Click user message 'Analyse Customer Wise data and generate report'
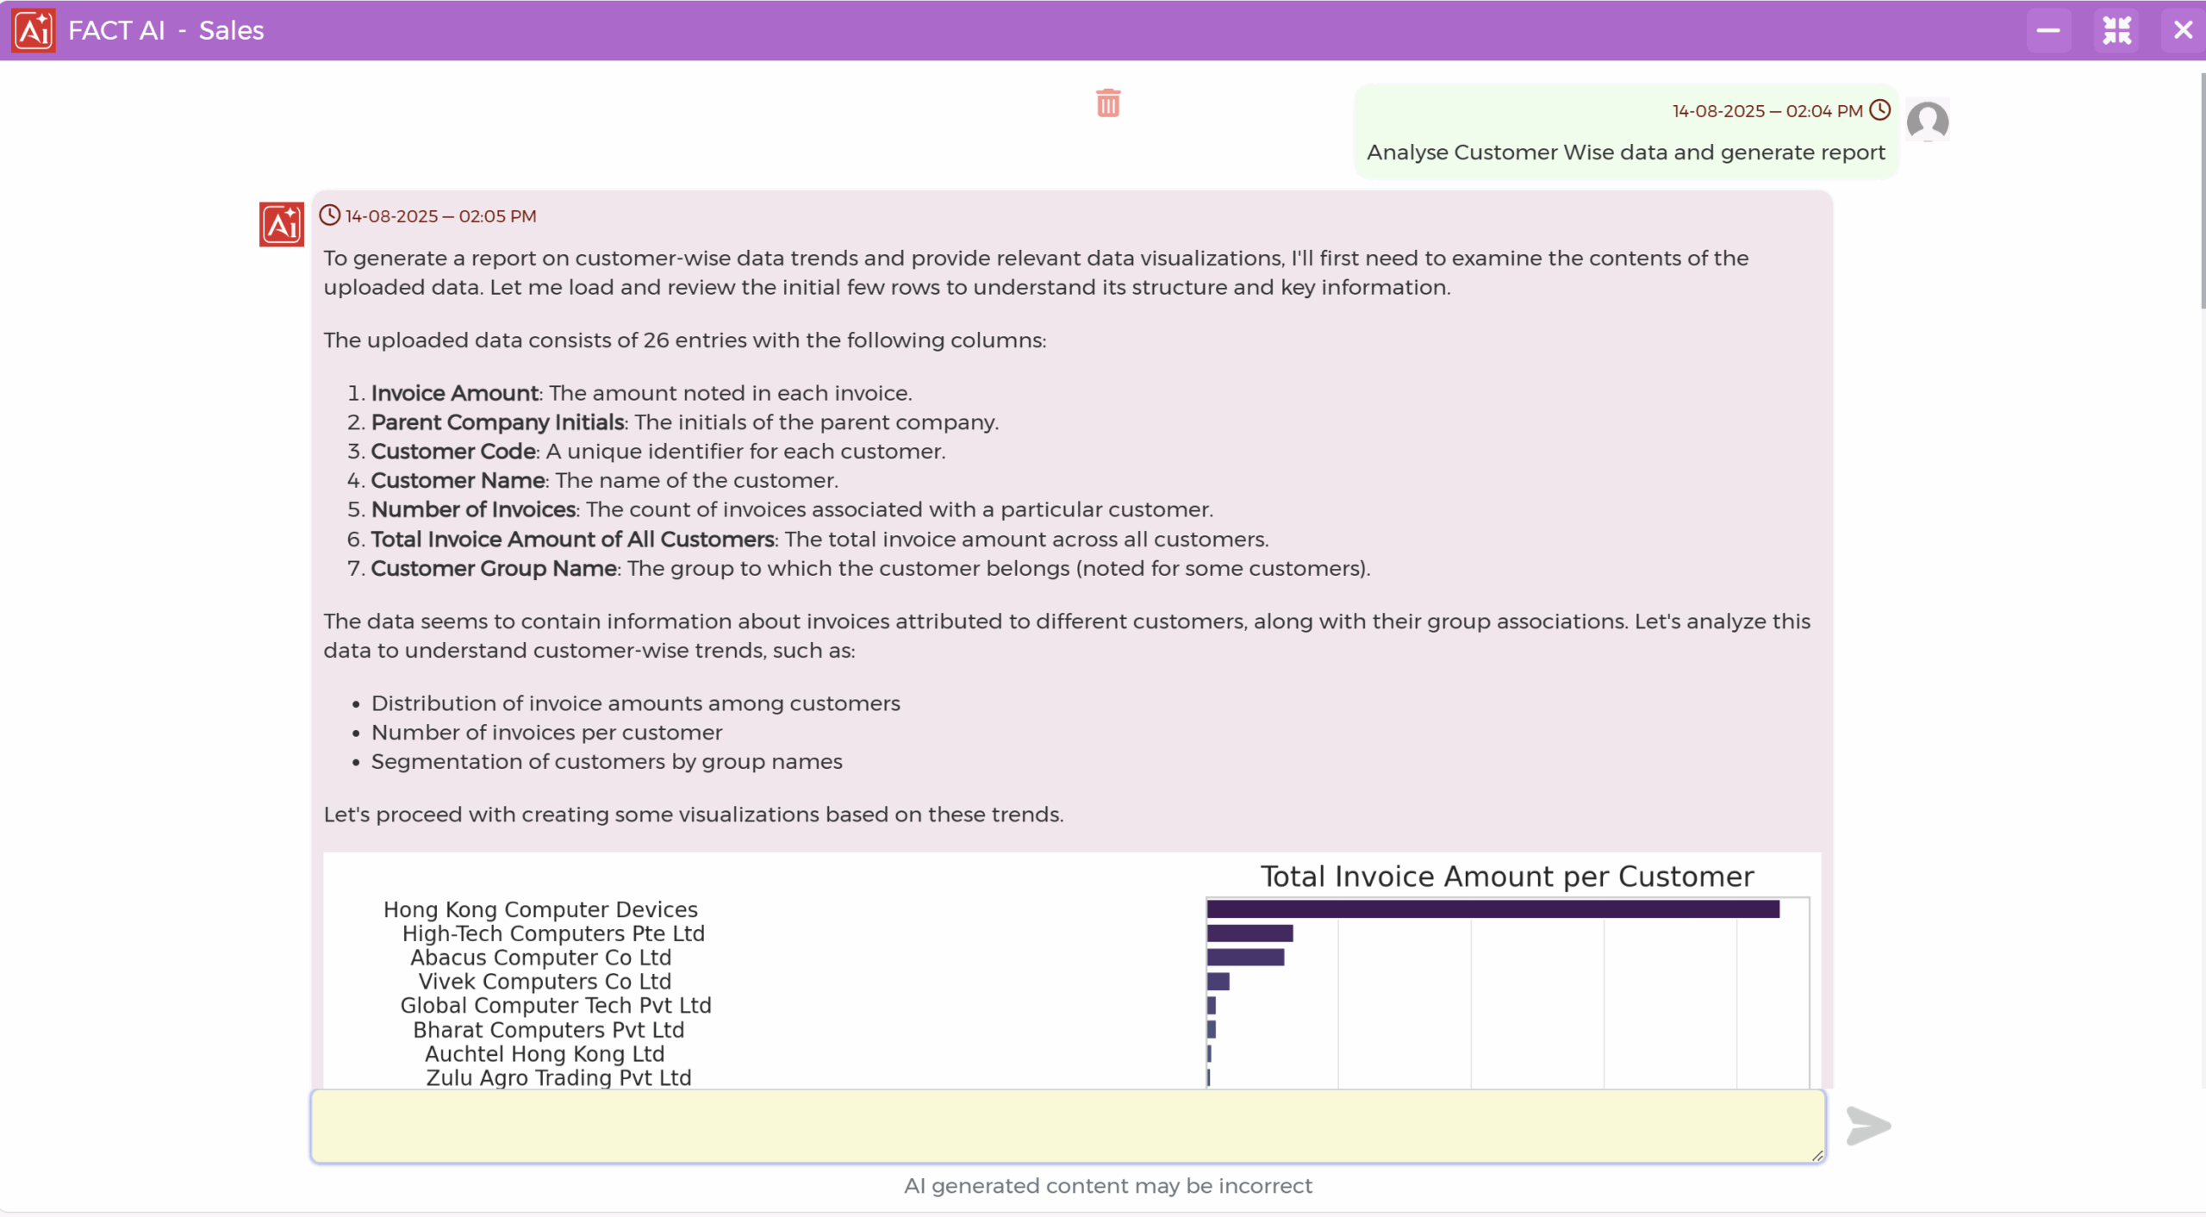Image resolution: width=2206 pixels, height=1217 pixels. pyautogui.click(x=1625, y=153)
